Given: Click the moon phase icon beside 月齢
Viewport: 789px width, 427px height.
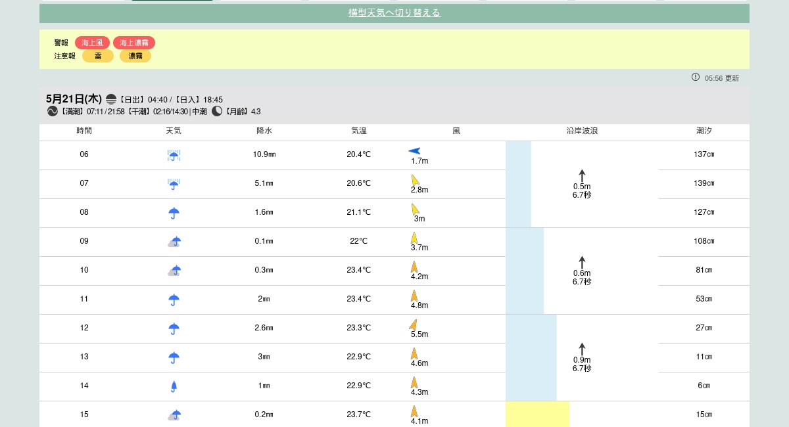Looking at the screenshot, I should pyautogui.click(x=217, y=111).
